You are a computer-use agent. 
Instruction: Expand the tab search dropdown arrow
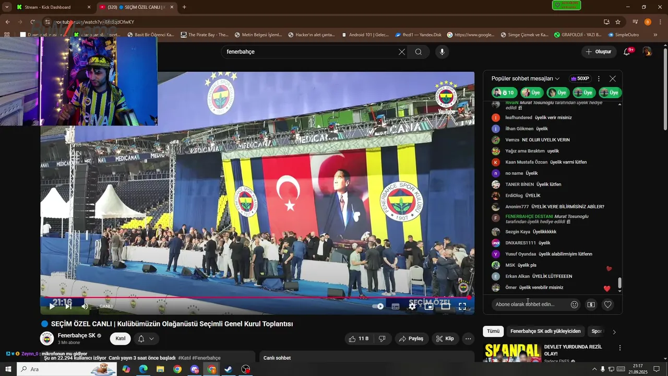7,7
